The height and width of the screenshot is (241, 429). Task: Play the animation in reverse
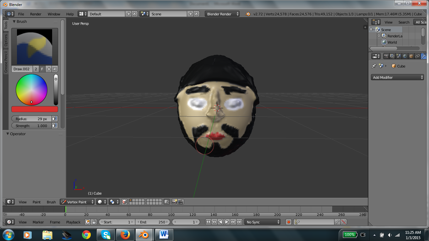(220, 222)
